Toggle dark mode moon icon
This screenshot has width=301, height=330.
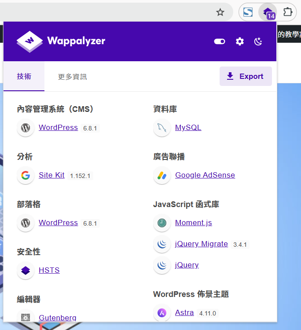click(258, 41)
